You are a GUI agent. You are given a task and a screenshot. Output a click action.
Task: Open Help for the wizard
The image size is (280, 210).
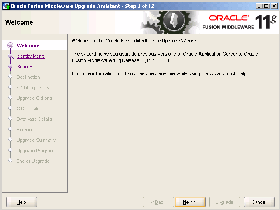(x=21, y=202)
